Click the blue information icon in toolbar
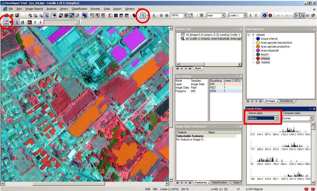The image size is (317, 191). [x=265, y=15]
